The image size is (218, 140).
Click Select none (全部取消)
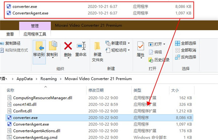[x=185, y=50]
